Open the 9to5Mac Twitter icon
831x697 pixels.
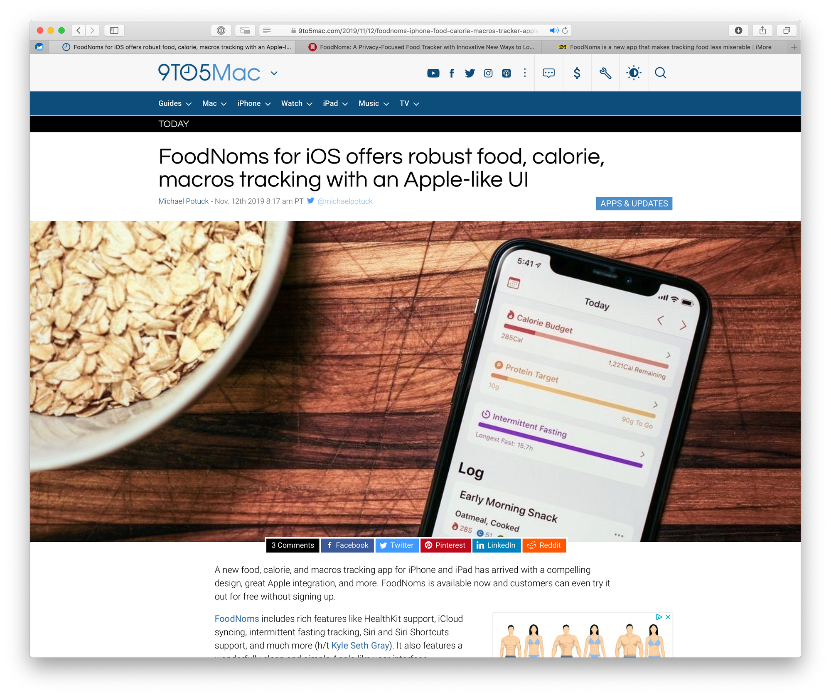[x=470, y=73]
